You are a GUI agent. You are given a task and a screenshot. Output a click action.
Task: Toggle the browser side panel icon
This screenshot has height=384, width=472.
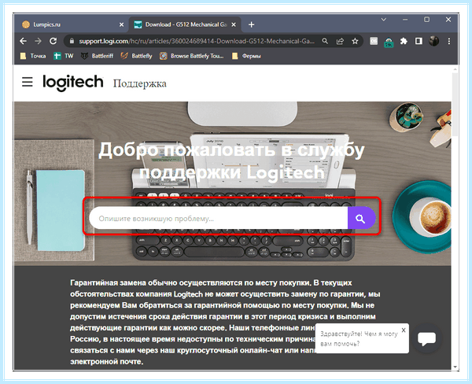[x=419, y=41]
